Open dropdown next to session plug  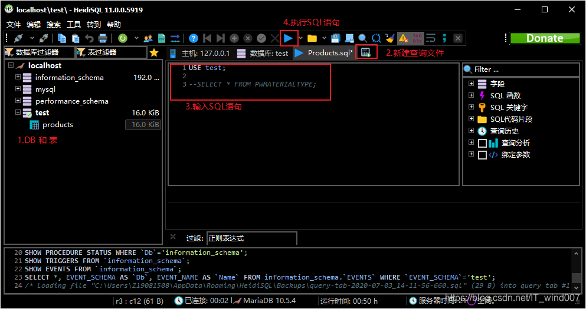(32, 38)
